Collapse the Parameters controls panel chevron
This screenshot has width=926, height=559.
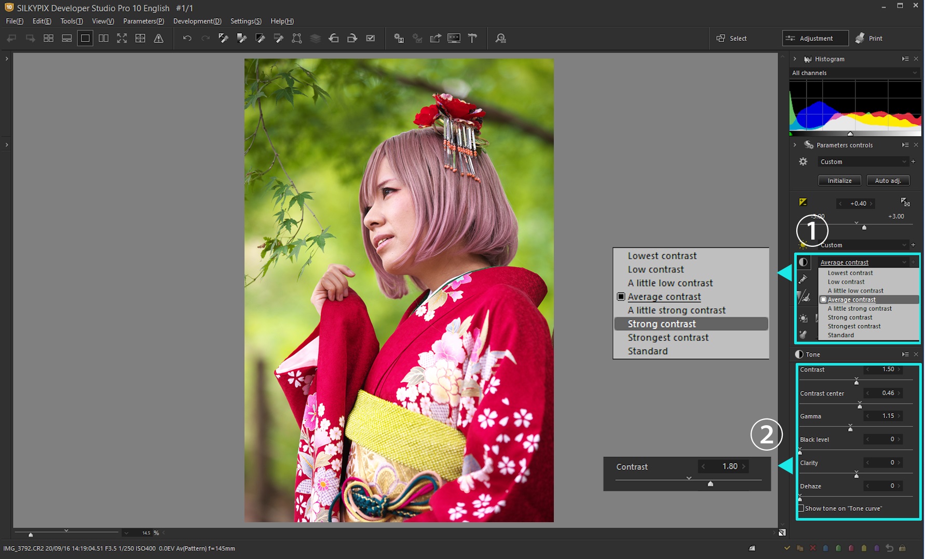point(795,145)
